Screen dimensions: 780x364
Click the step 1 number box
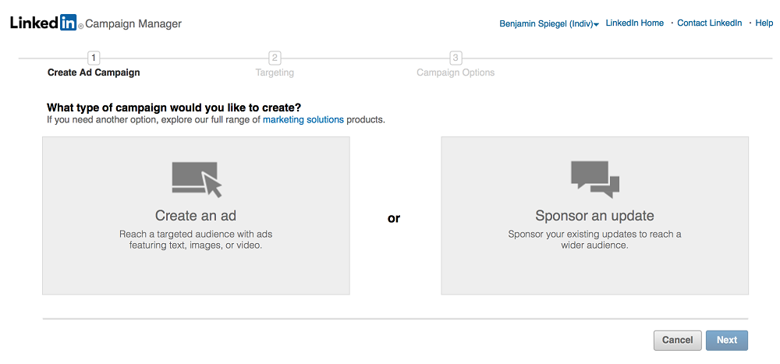click(94, 58)
